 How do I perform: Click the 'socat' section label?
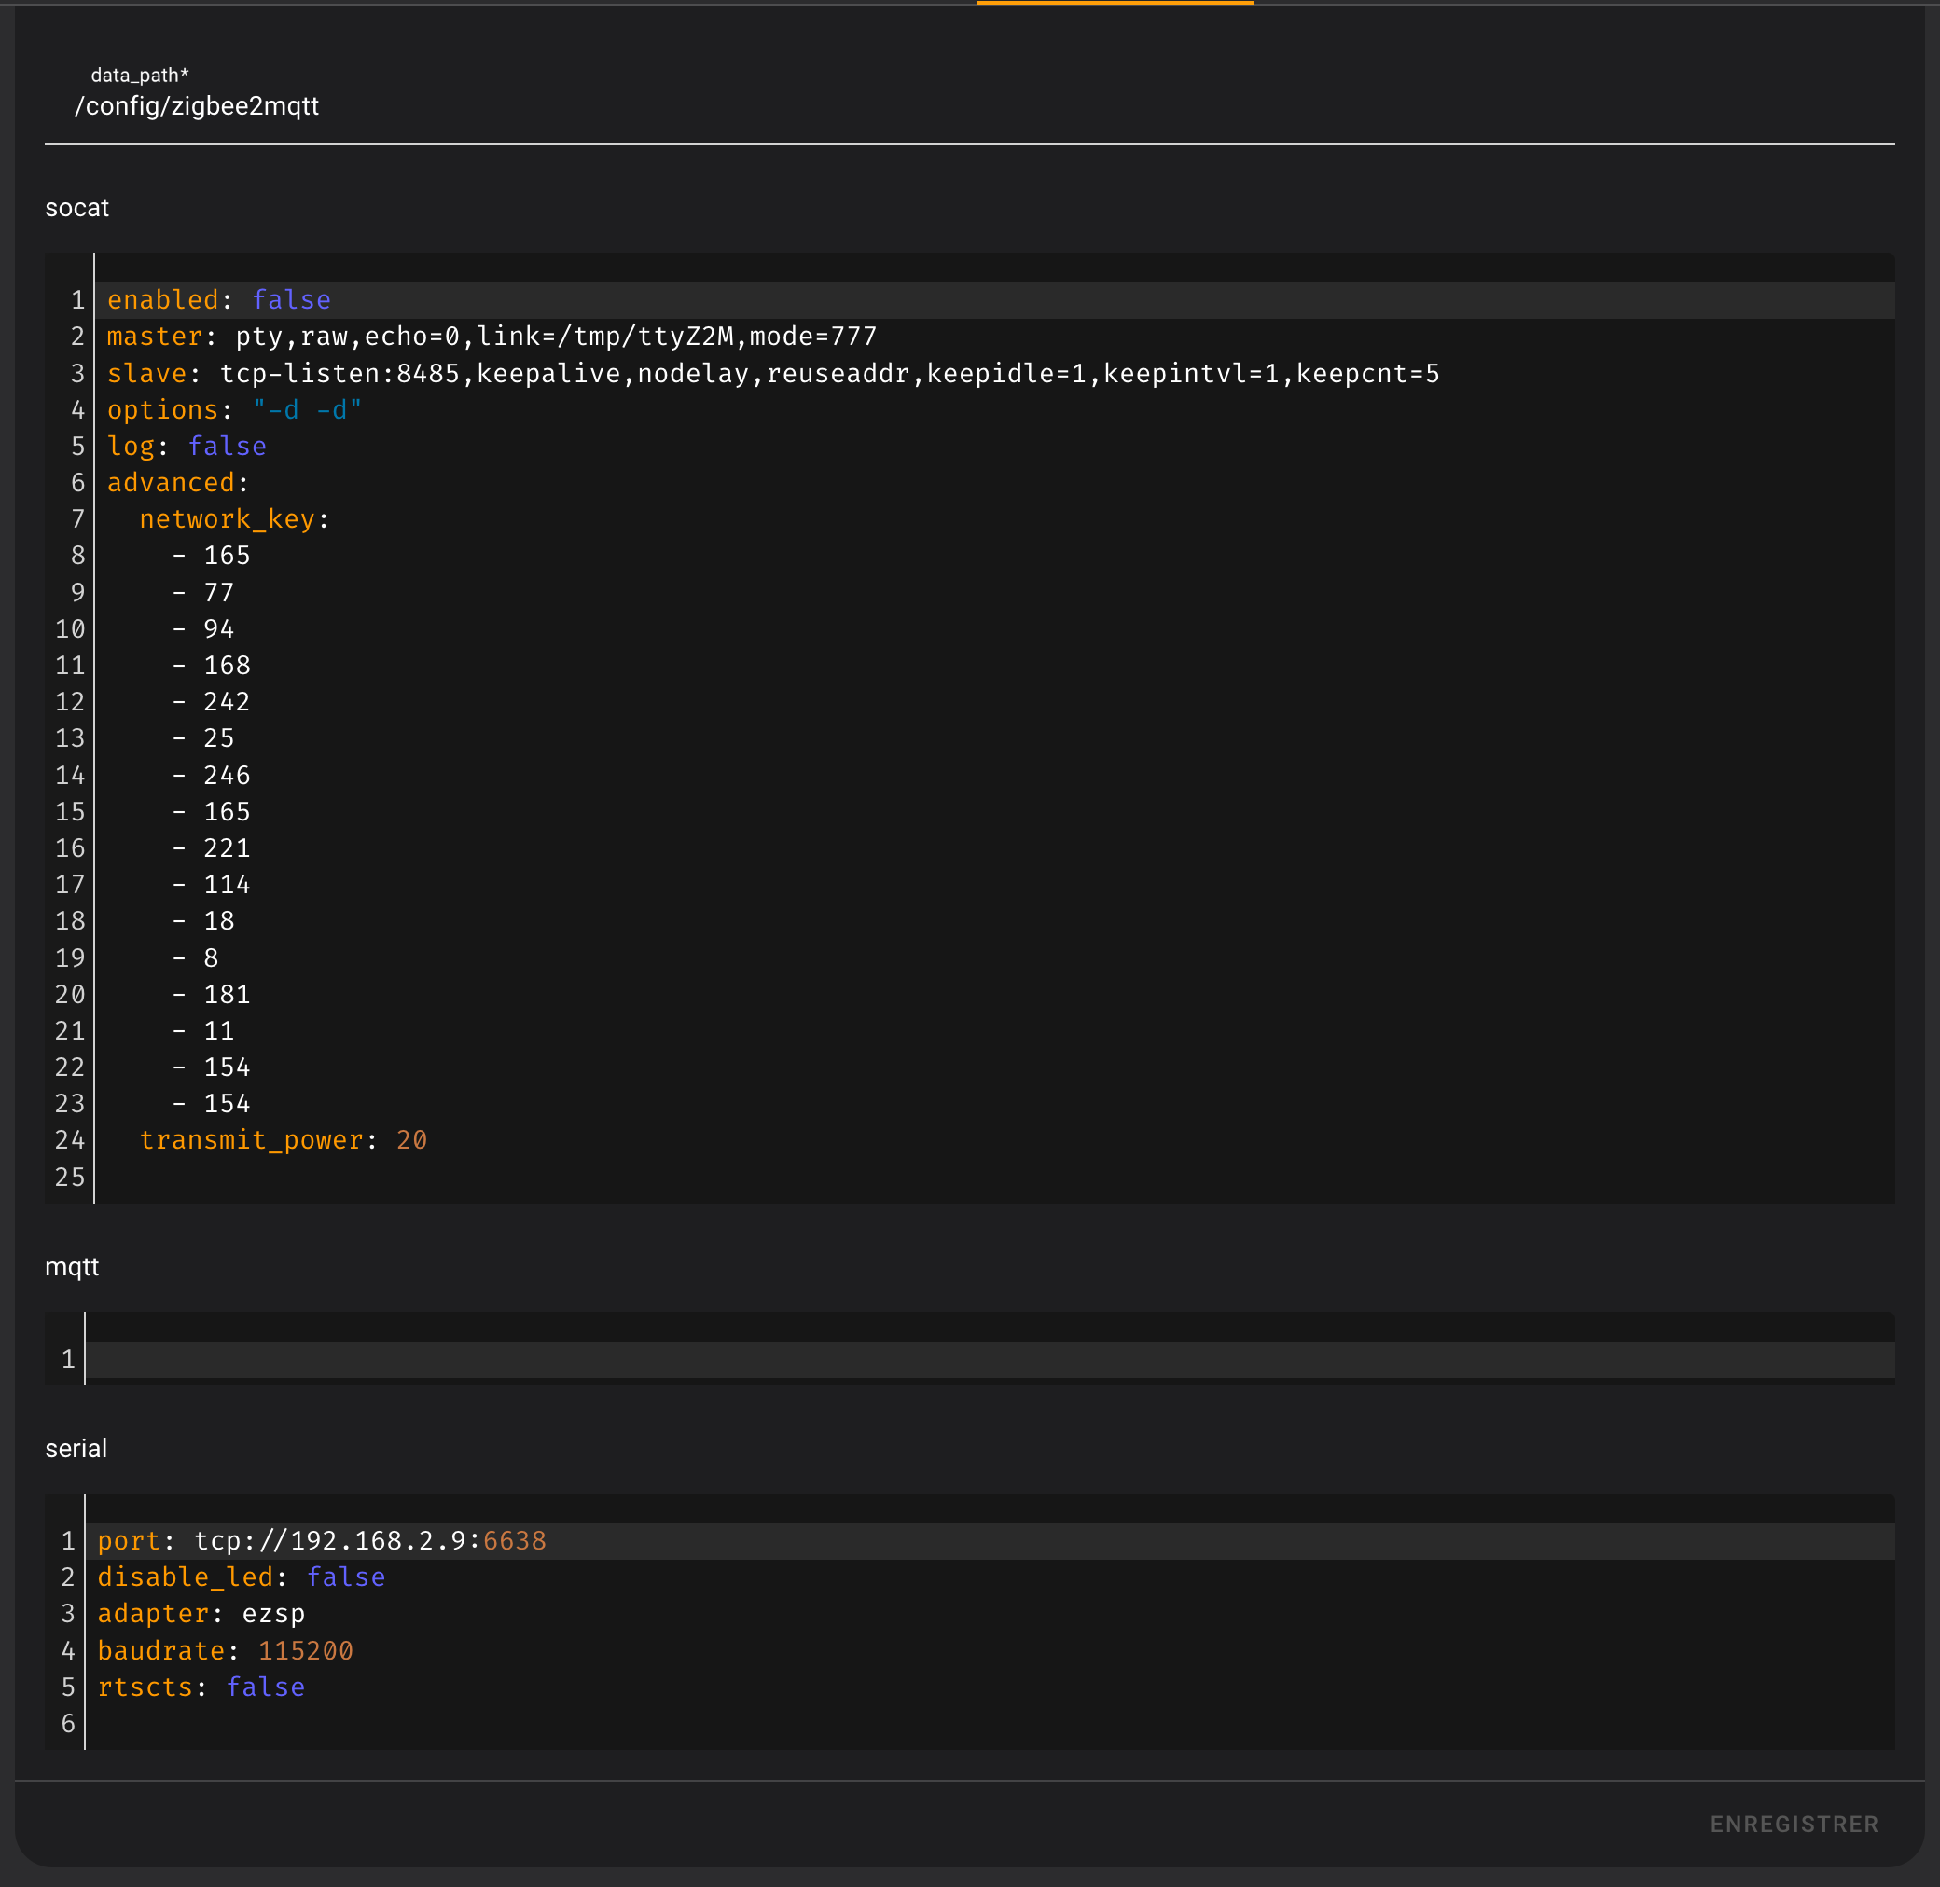click(x=77, y=208)
